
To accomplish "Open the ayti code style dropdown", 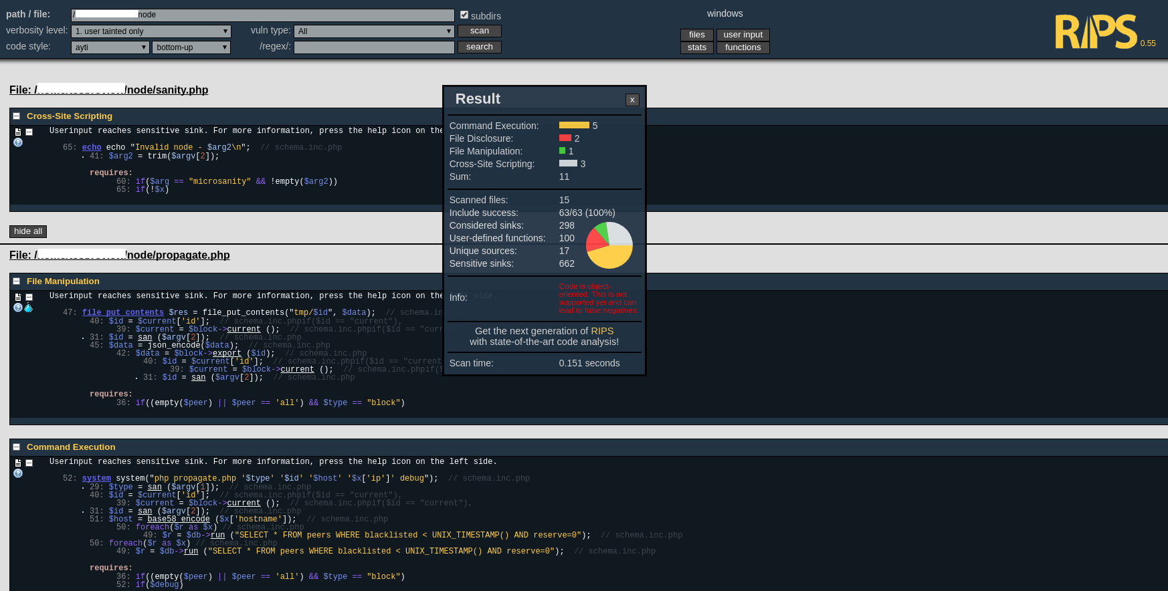I will click(x=110, y=47).
